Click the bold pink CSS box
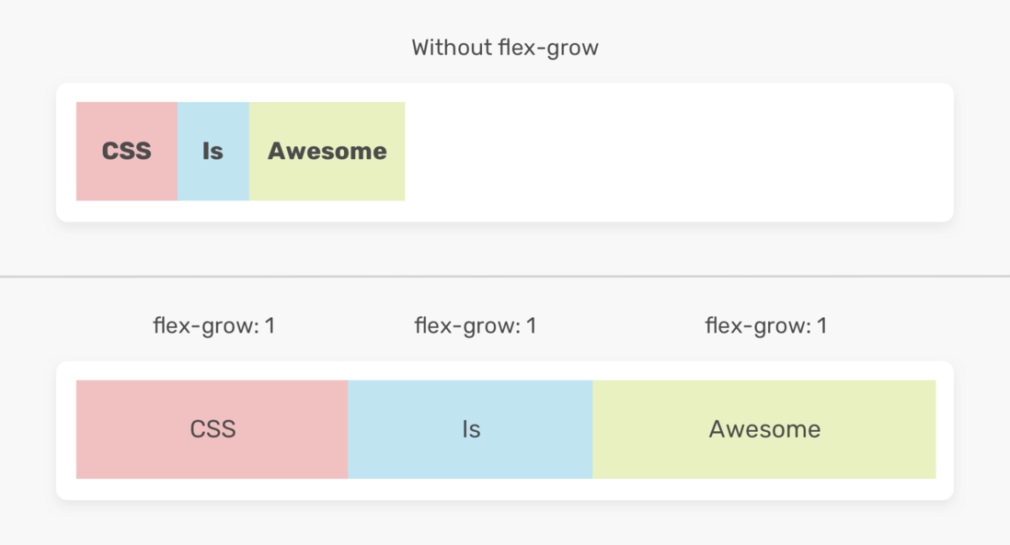This screenshot has height=545, width=1010. click(x=127, y=152)
